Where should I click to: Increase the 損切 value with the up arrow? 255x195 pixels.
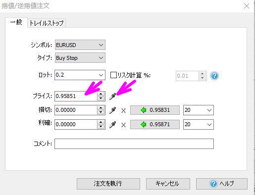point(101,108)
